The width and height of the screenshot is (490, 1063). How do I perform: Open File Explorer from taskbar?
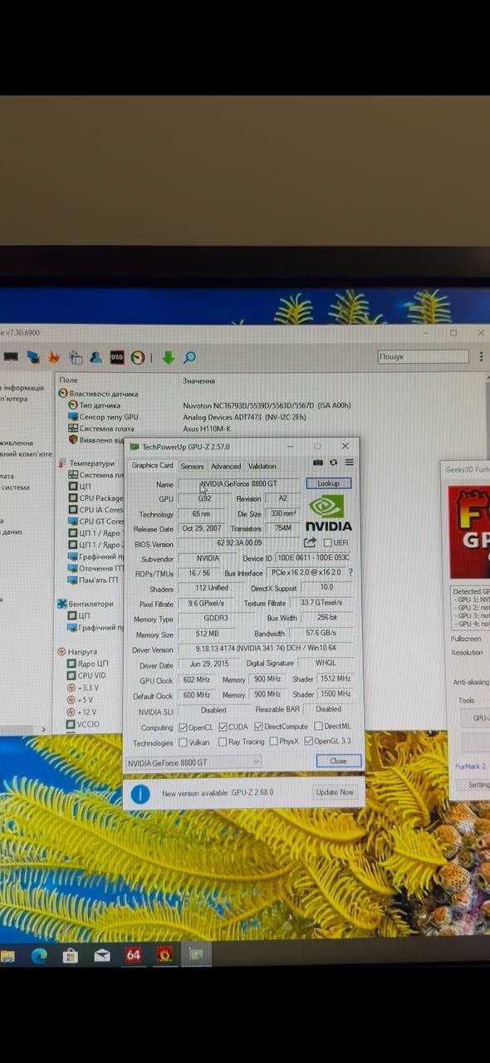click(x=7, y=955)
